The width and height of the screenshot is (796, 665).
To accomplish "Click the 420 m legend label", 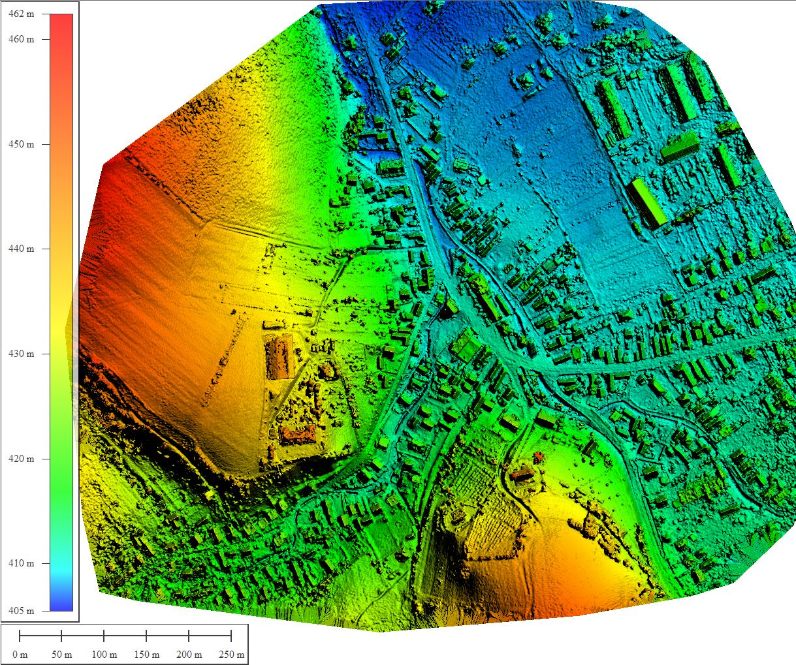I will tap(21, 459).
